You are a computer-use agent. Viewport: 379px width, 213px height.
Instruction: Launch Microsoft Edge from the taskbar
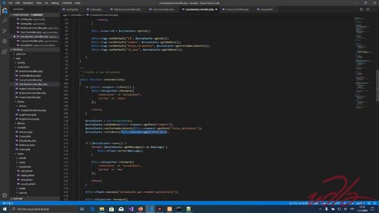(92, 209)
